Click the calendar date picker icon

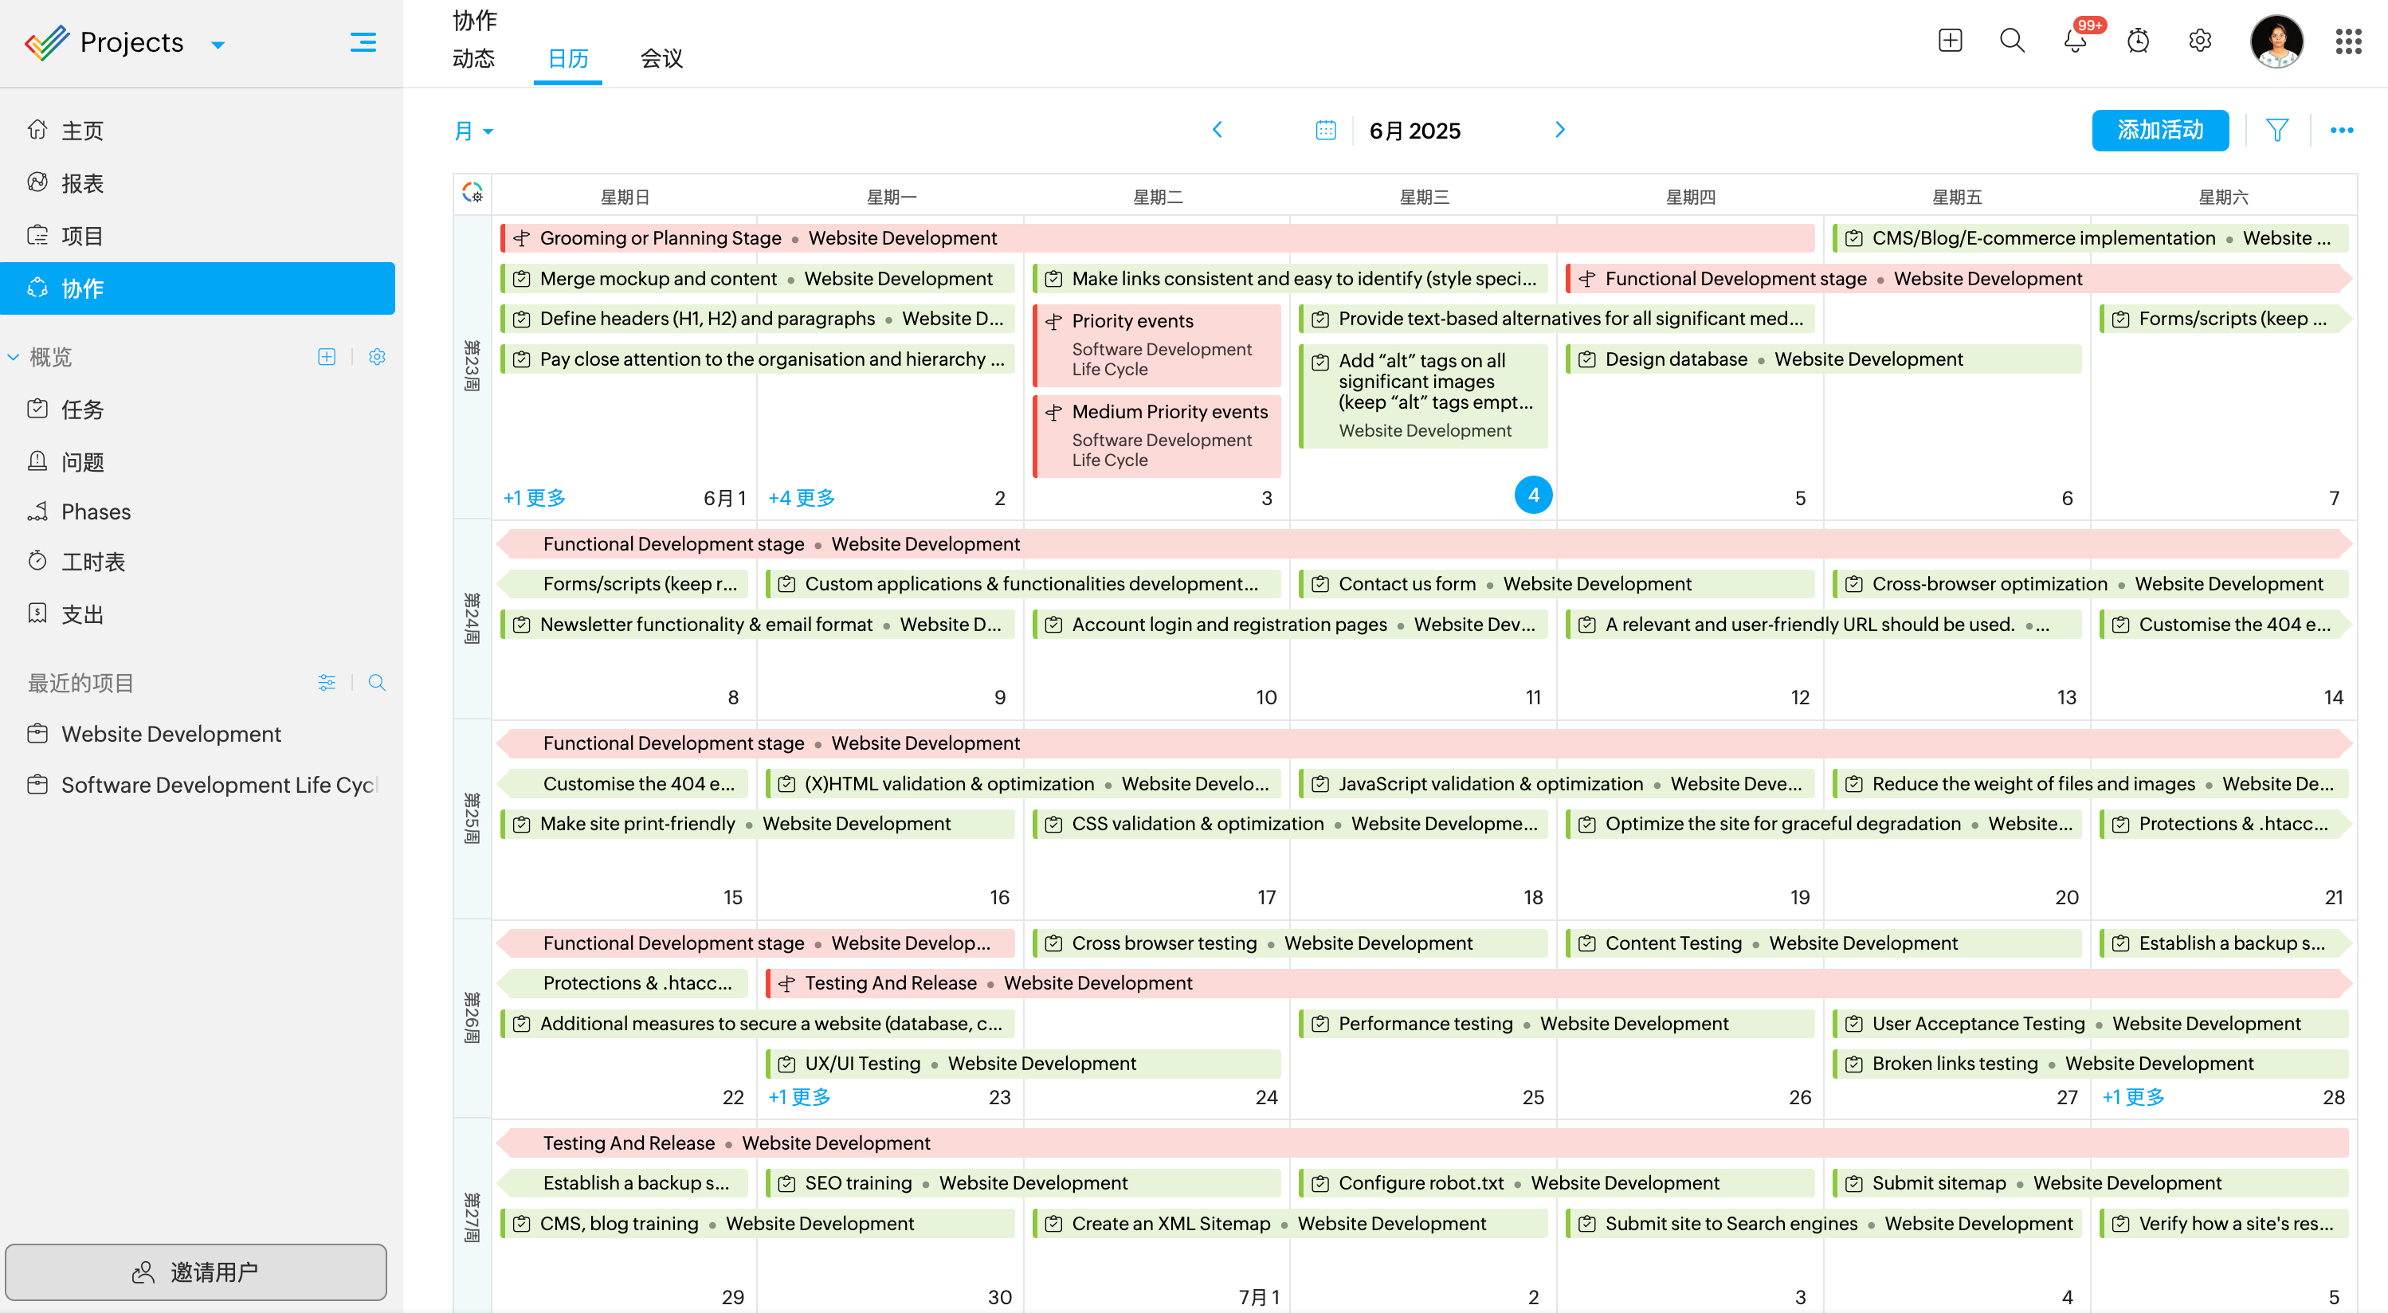point(1325,131)
